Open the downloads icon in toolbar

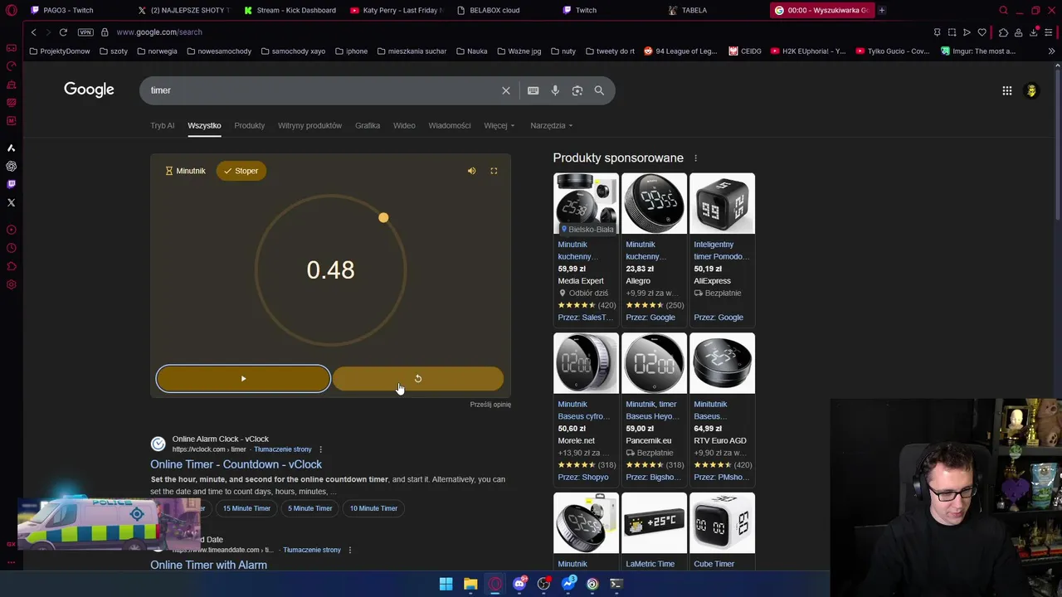[x=1034, y=32]
